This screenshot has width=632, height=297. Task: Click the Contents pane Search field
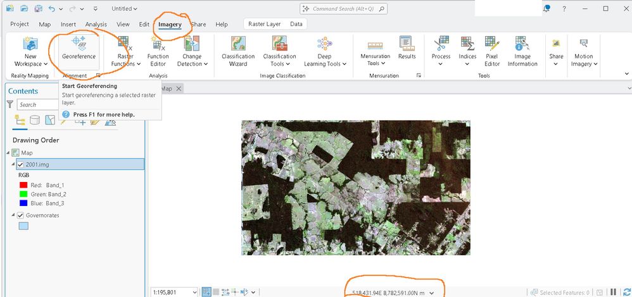tap(38, 105)
